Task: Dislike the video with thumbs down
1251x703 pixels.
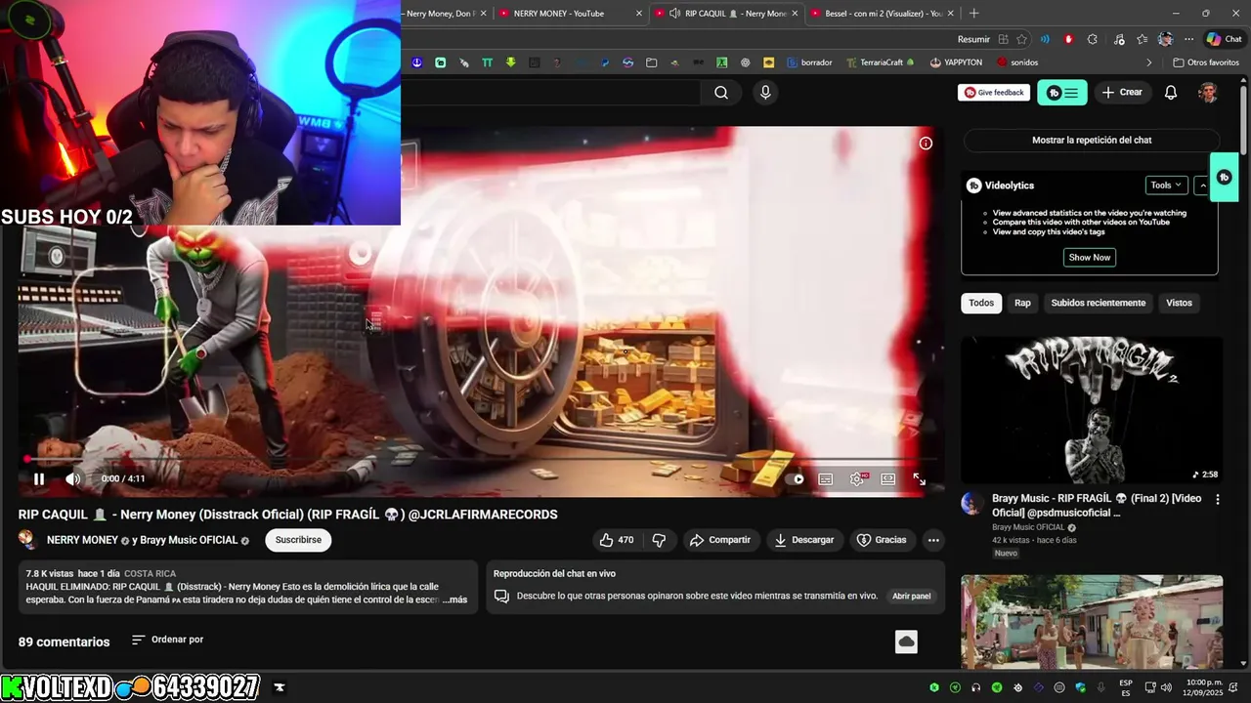Action: [x=659, y=540]
